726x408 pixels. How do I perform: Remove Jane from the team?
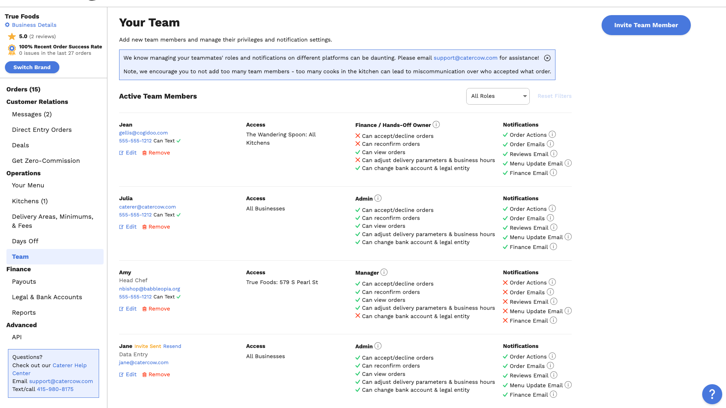coord(156,374)
